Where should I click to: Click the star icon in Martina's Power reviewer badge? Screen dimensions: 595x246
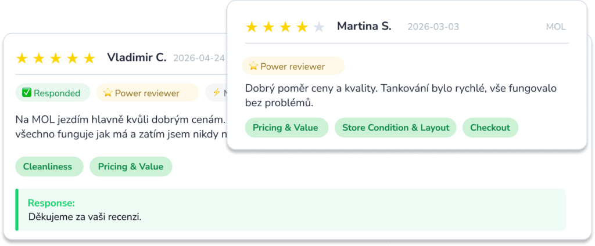(253, 66)
